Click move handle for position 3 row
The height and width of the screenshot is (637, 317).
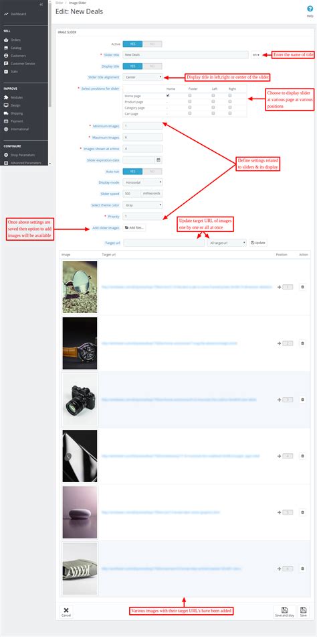point(279,400)
